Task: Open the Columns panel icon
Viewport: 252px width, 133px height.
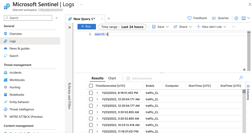Action: click(x=248, y=86)
